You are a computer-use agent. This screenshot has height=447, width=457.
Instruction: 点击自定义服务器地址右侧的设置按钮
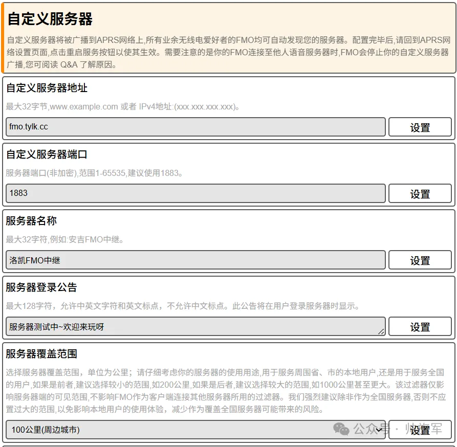(420, 127)
